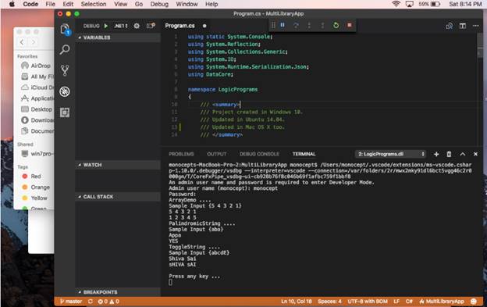Open the Selection menu
Screen dimensions: 487x307
pos(94,4)
